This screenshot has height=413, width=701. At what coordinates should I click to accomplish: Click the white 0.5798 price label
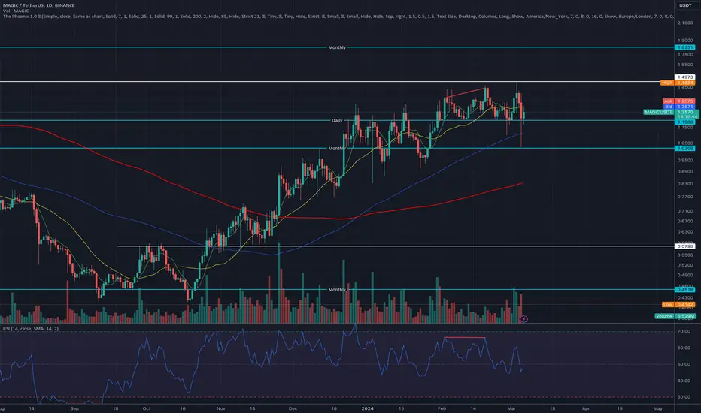(685, 246)
